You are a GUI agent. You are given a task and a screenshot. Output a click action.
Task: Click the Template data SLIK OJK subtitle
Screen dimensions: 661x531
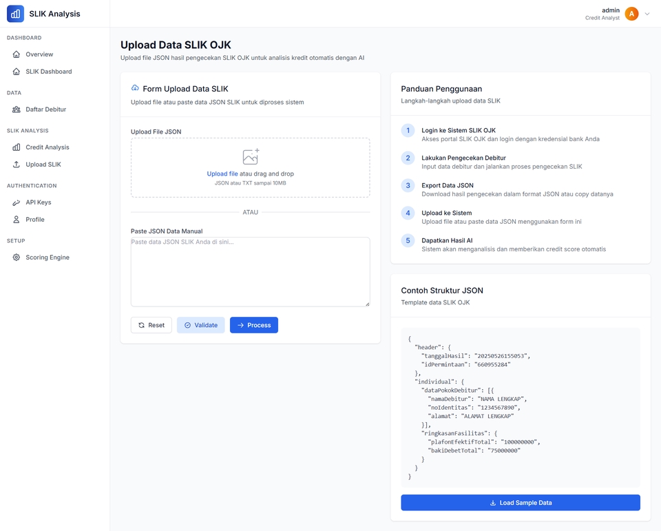point(435,303)
